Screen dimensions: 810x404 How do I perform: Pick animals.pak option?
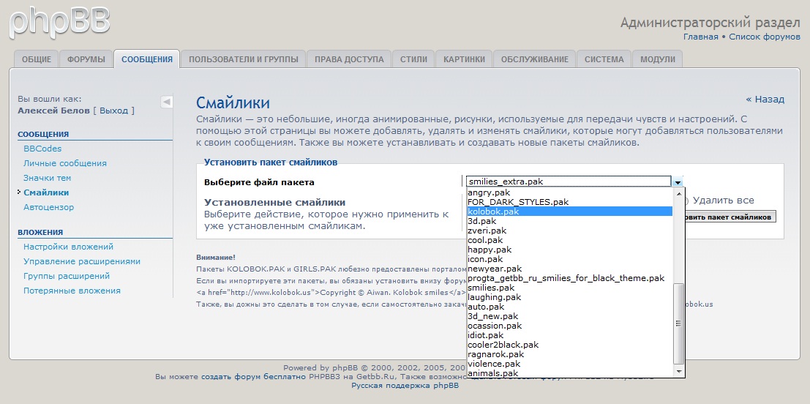click(x=569, y=373)
